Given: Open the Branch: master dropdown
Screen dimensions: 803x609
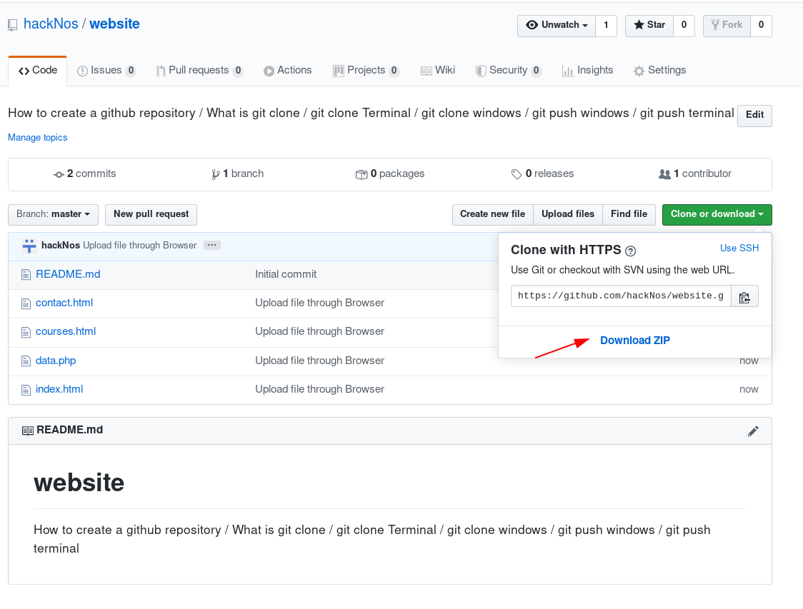Looking at the screenshot, I should (53, 214).
